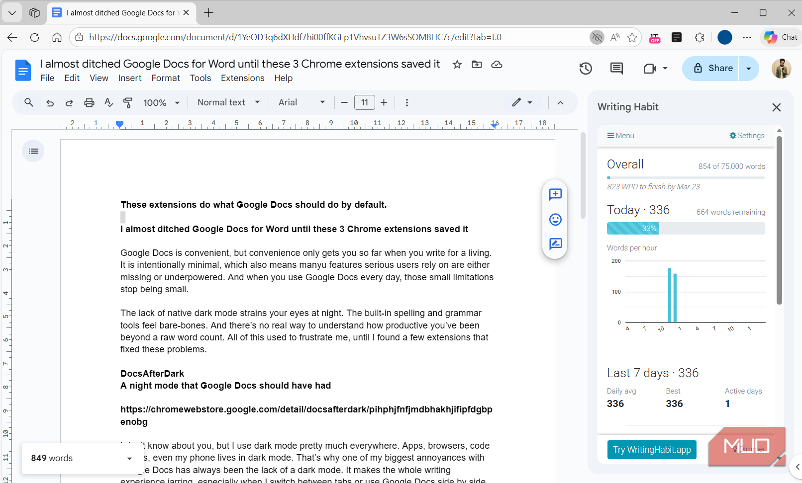Suggest edits from the side bubble

pyautogui.click(x=555, y=244)
